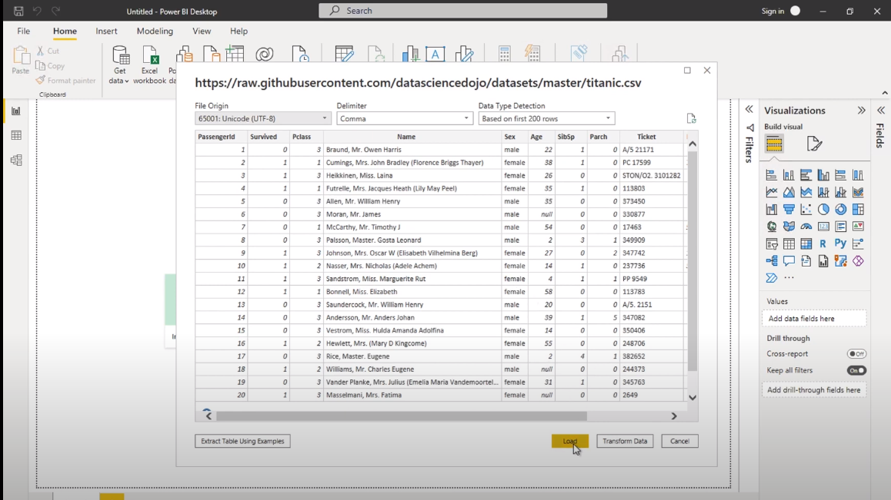Select the ribbon chart visual

pos(858,192)
